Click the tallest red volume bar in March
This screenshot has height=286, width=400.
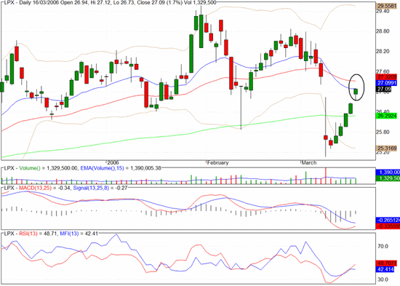[326, 175]
